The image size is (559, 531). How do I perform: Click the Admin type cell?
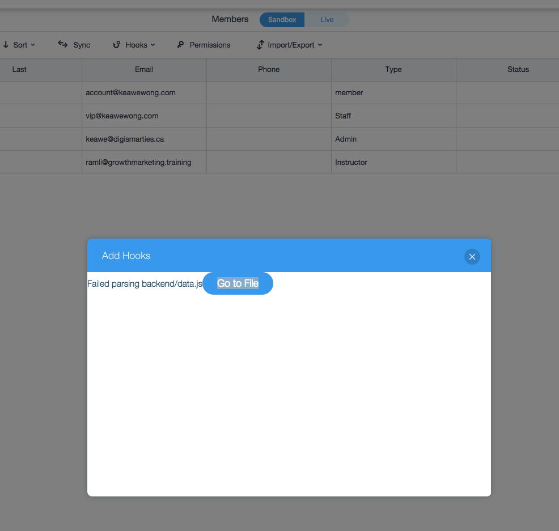tap(393, 139)
